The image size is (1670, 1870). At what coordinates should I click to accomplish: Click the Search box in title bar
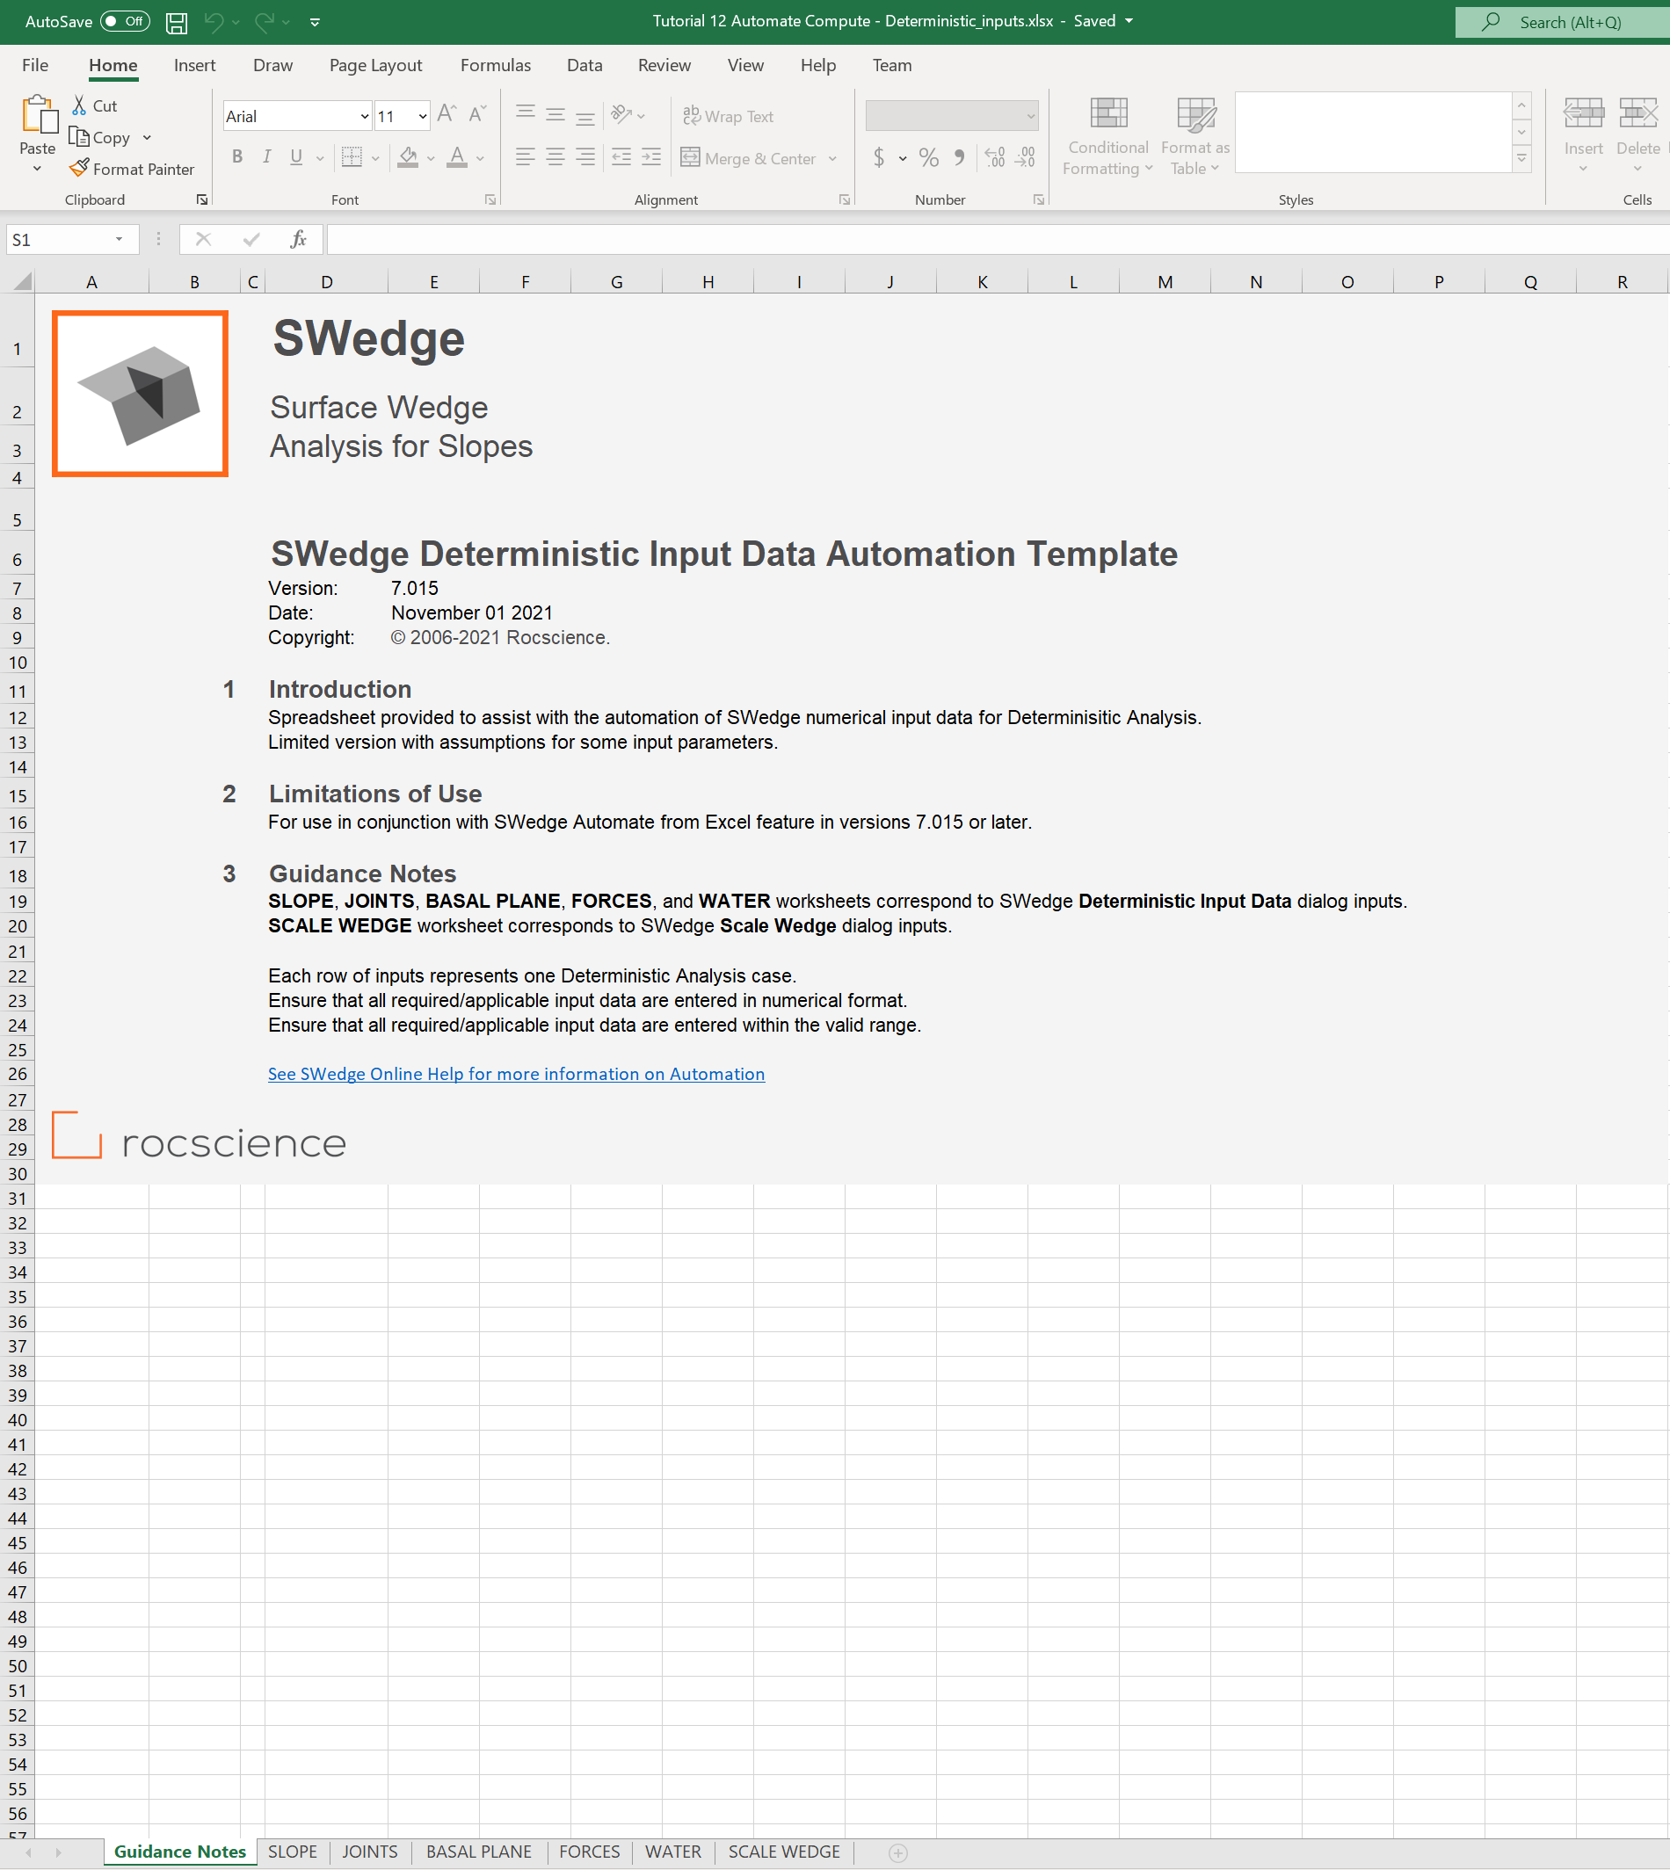(x=1563, y=22)
